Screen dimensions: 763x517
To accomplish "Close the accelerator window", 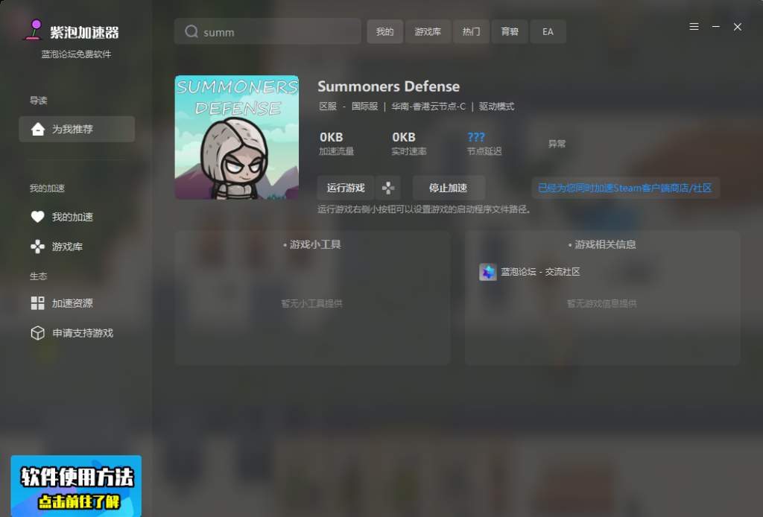I will click(x=738, y=27).
